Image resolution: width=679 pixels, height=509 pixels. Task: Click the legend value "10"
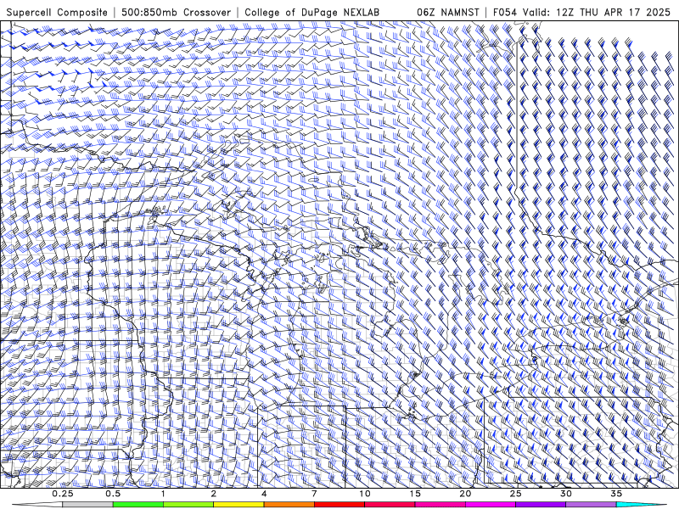coord(365,494)
